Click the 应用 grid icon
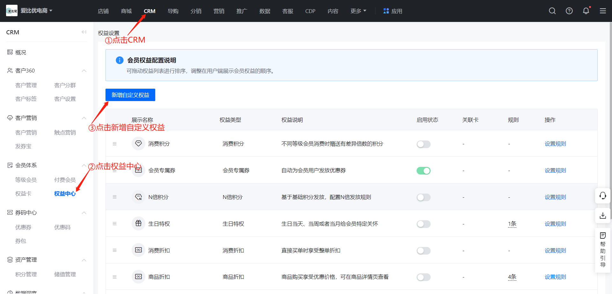 (x=386, y=11)
